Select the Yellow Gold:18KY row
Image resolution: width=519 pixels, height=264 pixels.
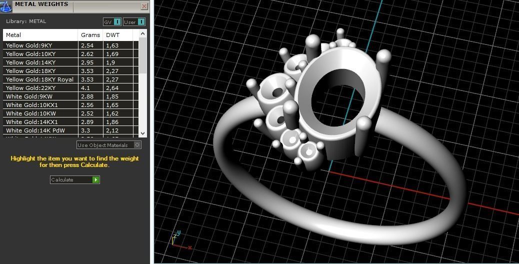pyautogui.click(x=71, y=71)
